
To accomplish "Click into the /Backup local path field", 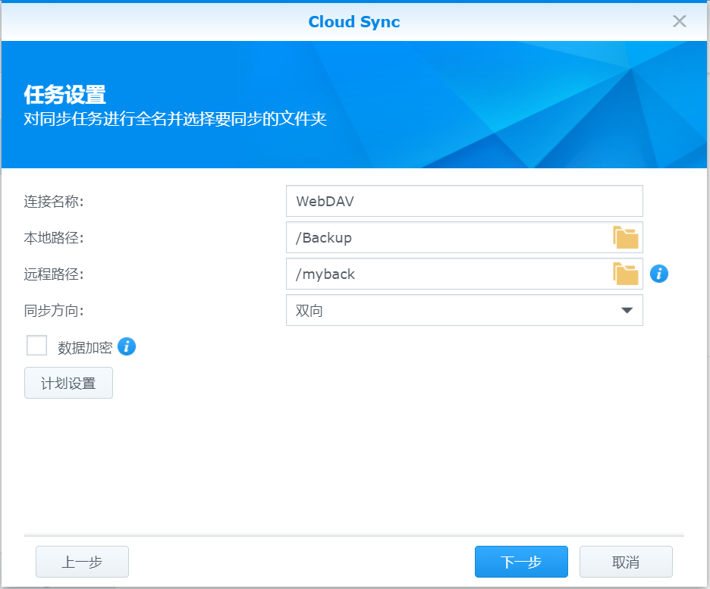I will 448,238.
